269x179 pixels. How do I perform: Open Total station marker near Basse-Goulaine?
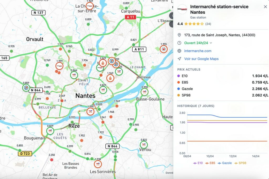click(144, 92)
